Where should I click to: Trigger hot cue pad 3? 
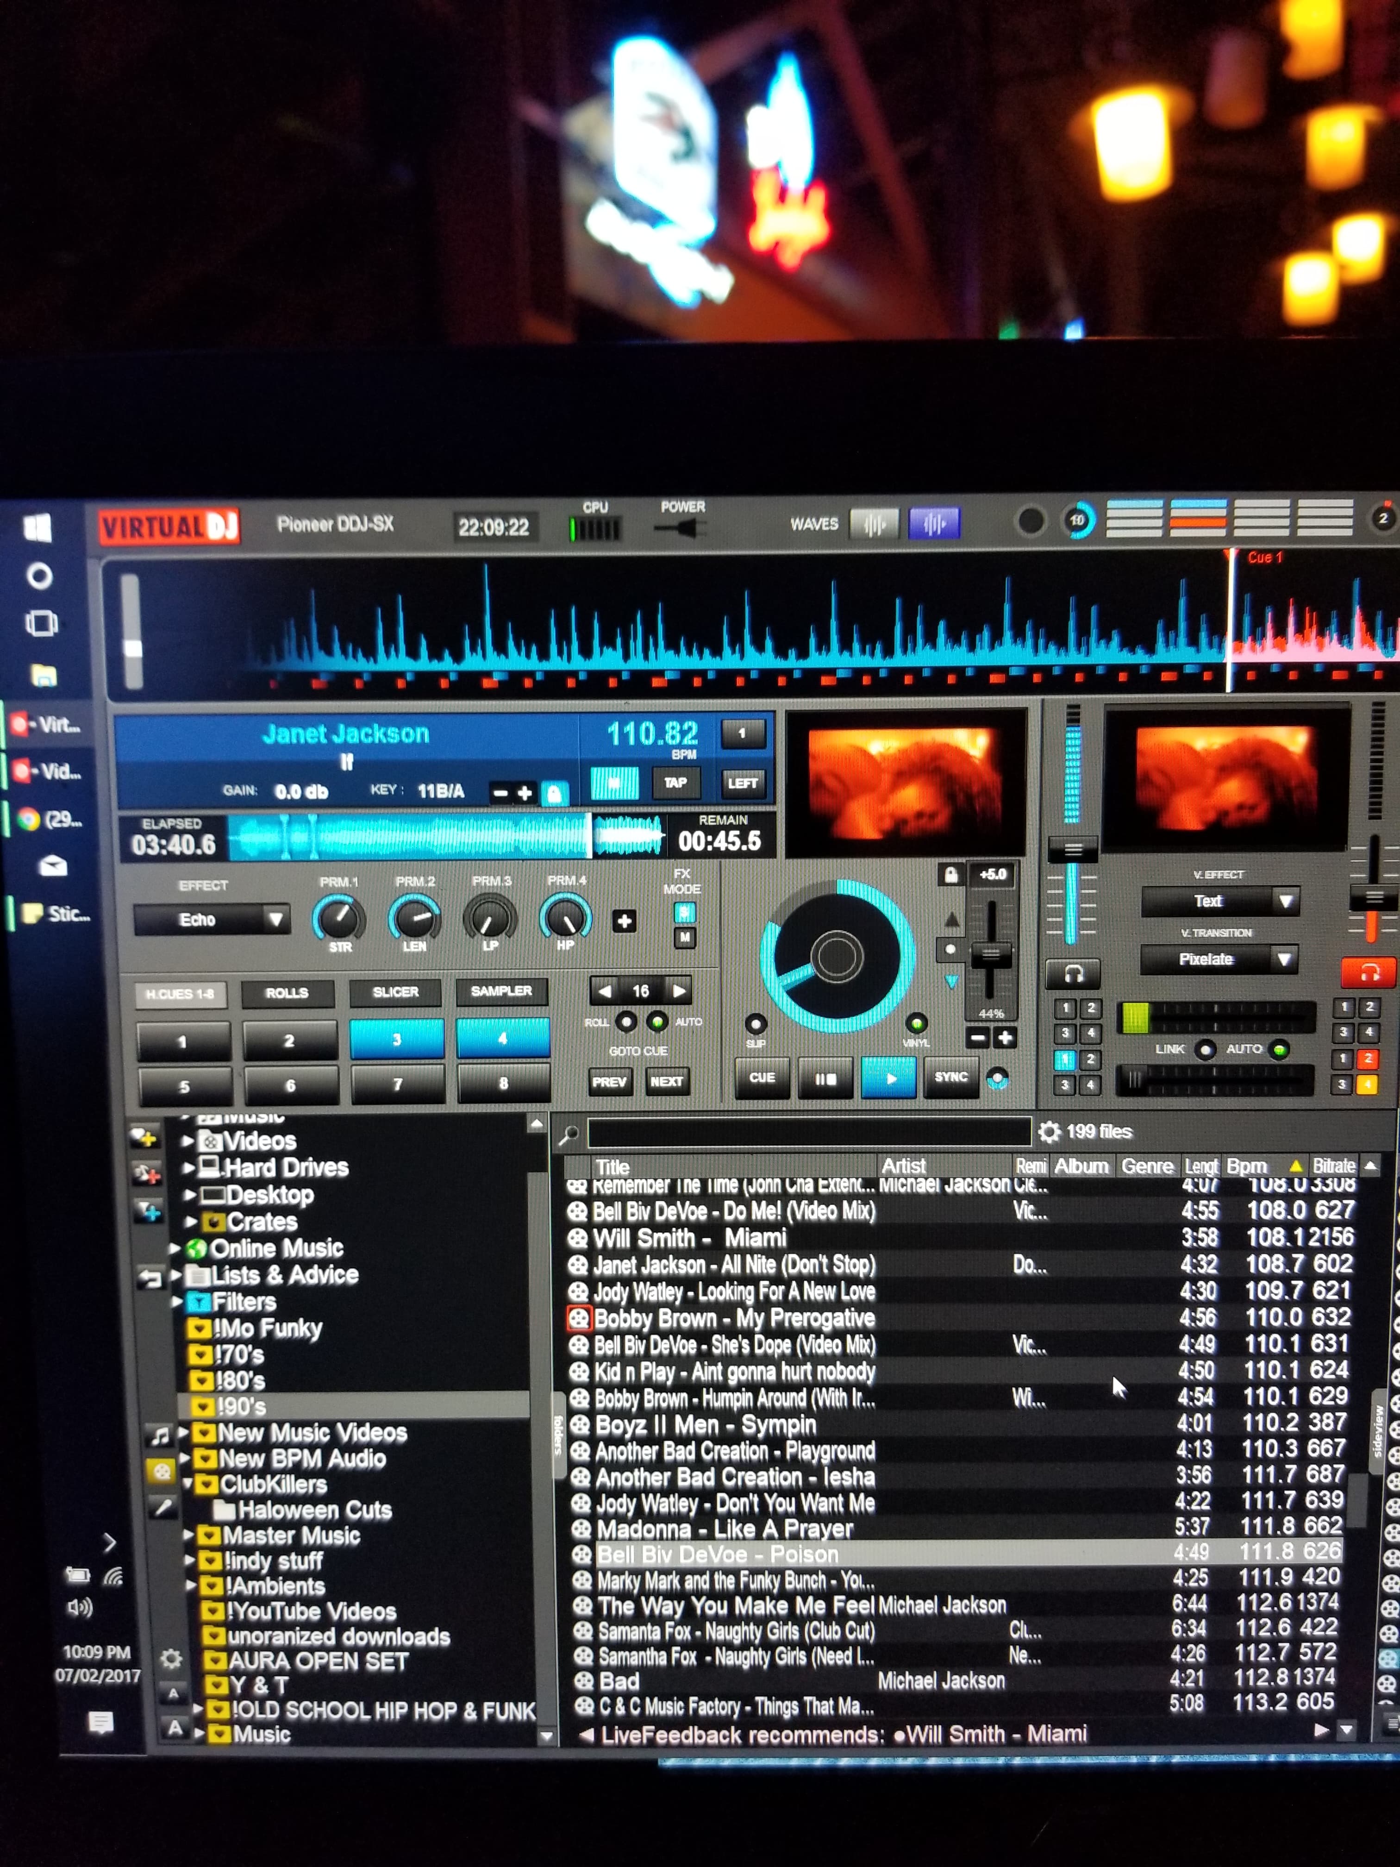(x=396, y=1039)
